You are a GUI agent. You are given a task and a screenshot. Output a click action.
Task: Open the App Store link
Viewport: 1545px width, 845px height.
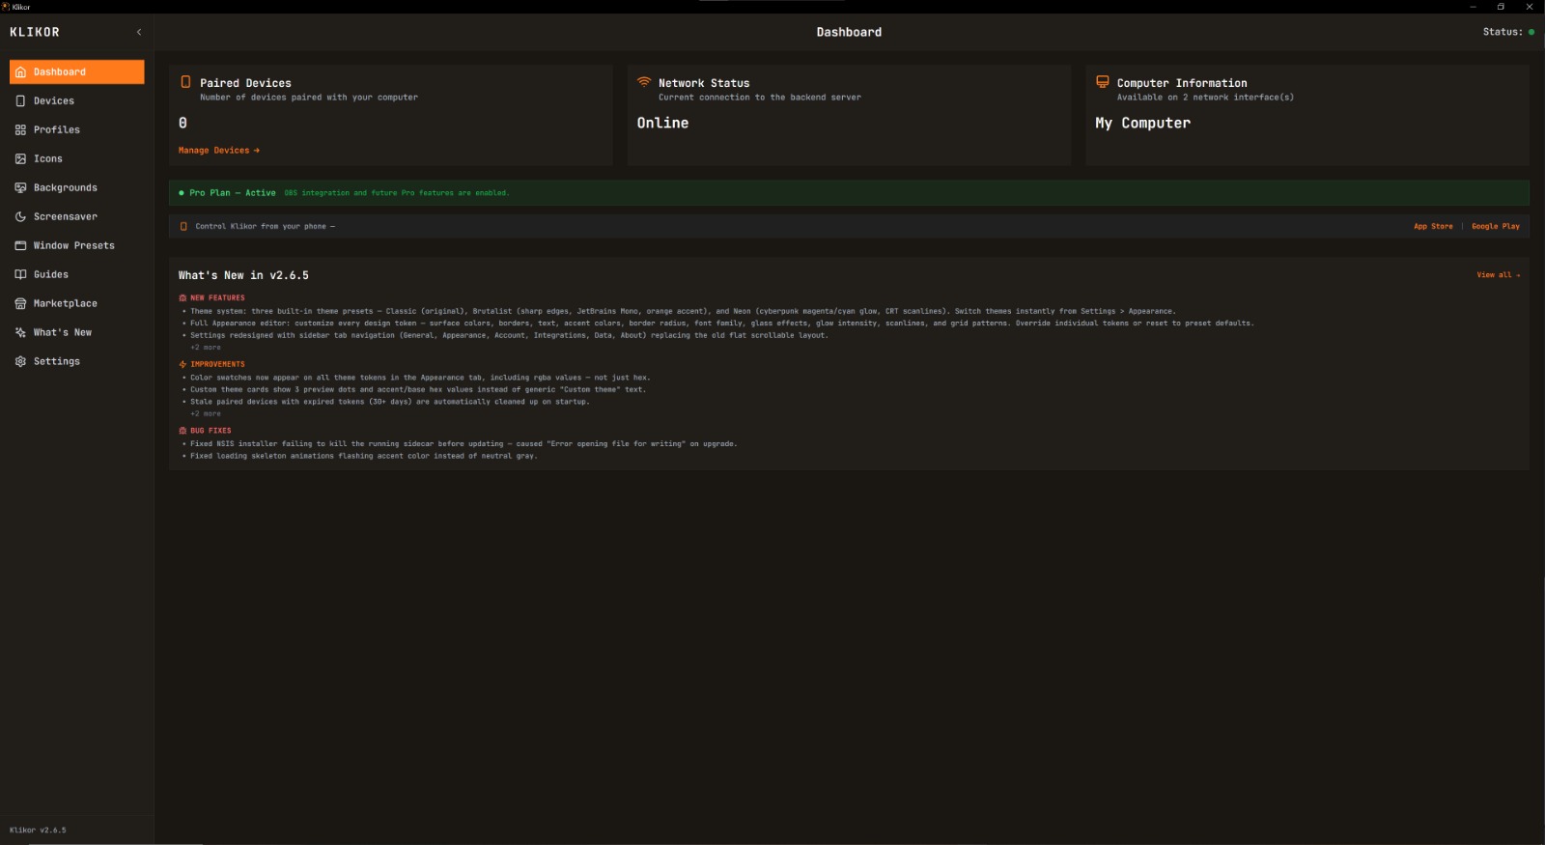click(x=1433, y=226)
